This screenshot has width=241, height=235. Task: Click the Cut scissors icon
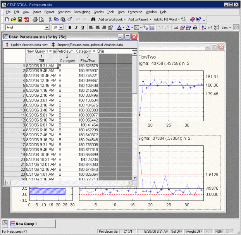point(50,19)
